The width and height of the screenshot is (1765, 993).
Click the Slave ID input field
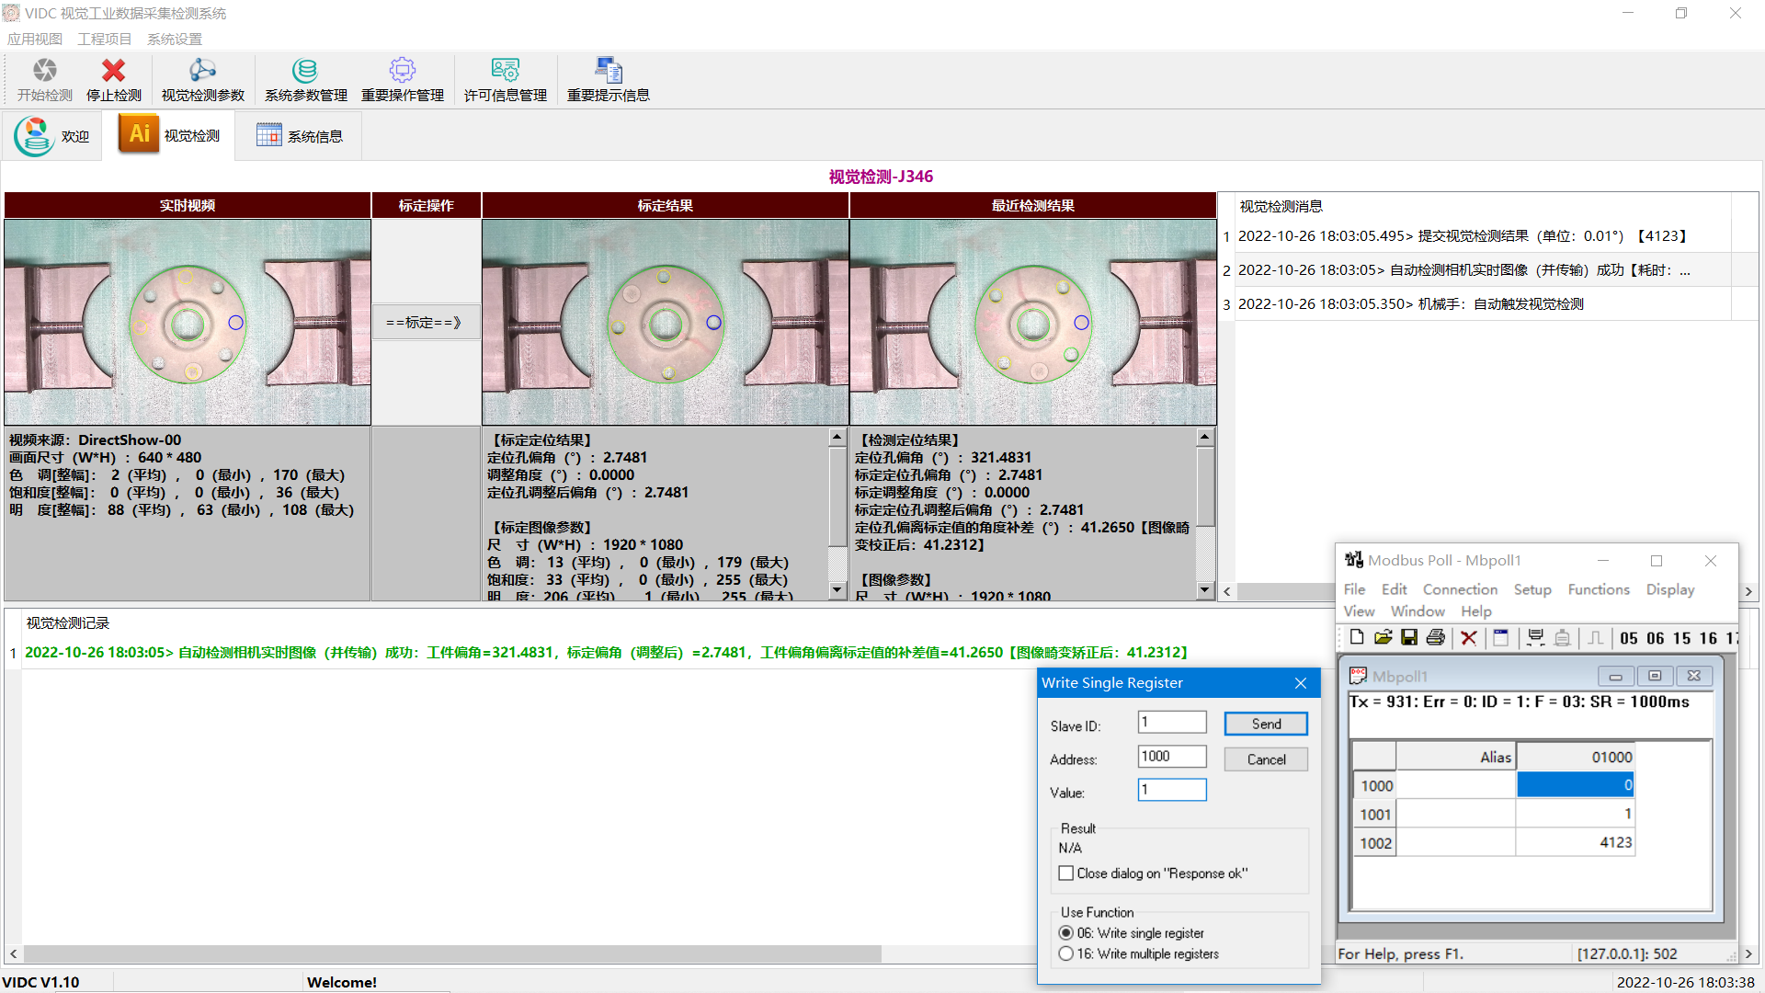[1172, 723]
